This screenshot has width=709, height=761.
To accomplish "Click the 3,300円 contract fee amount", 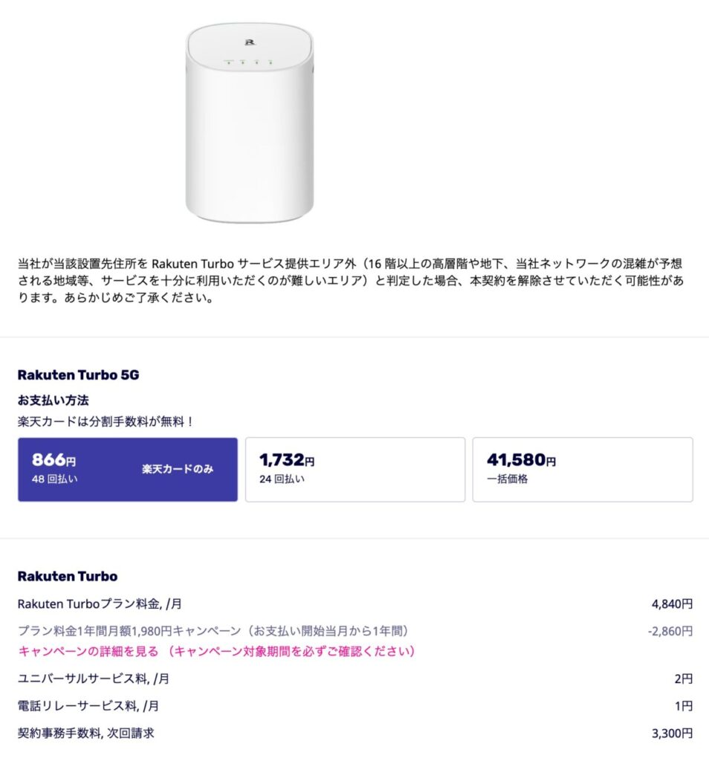I will [672, 733].
